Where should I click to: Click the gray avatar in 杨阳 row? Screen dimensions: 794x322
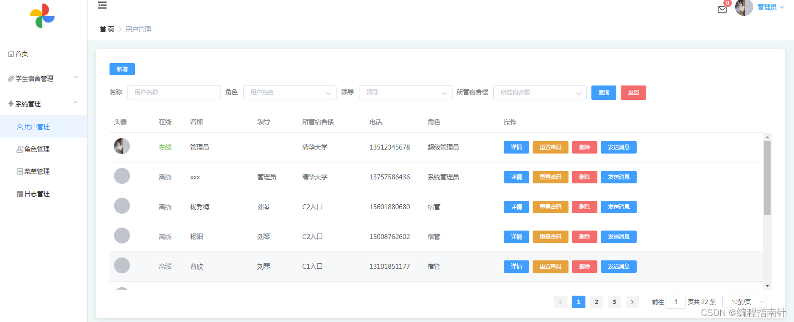(122, 236)
